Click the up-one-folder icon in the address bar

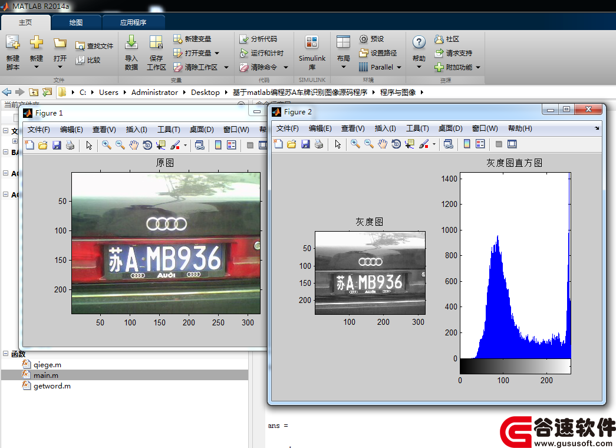[x=34, y=93]
